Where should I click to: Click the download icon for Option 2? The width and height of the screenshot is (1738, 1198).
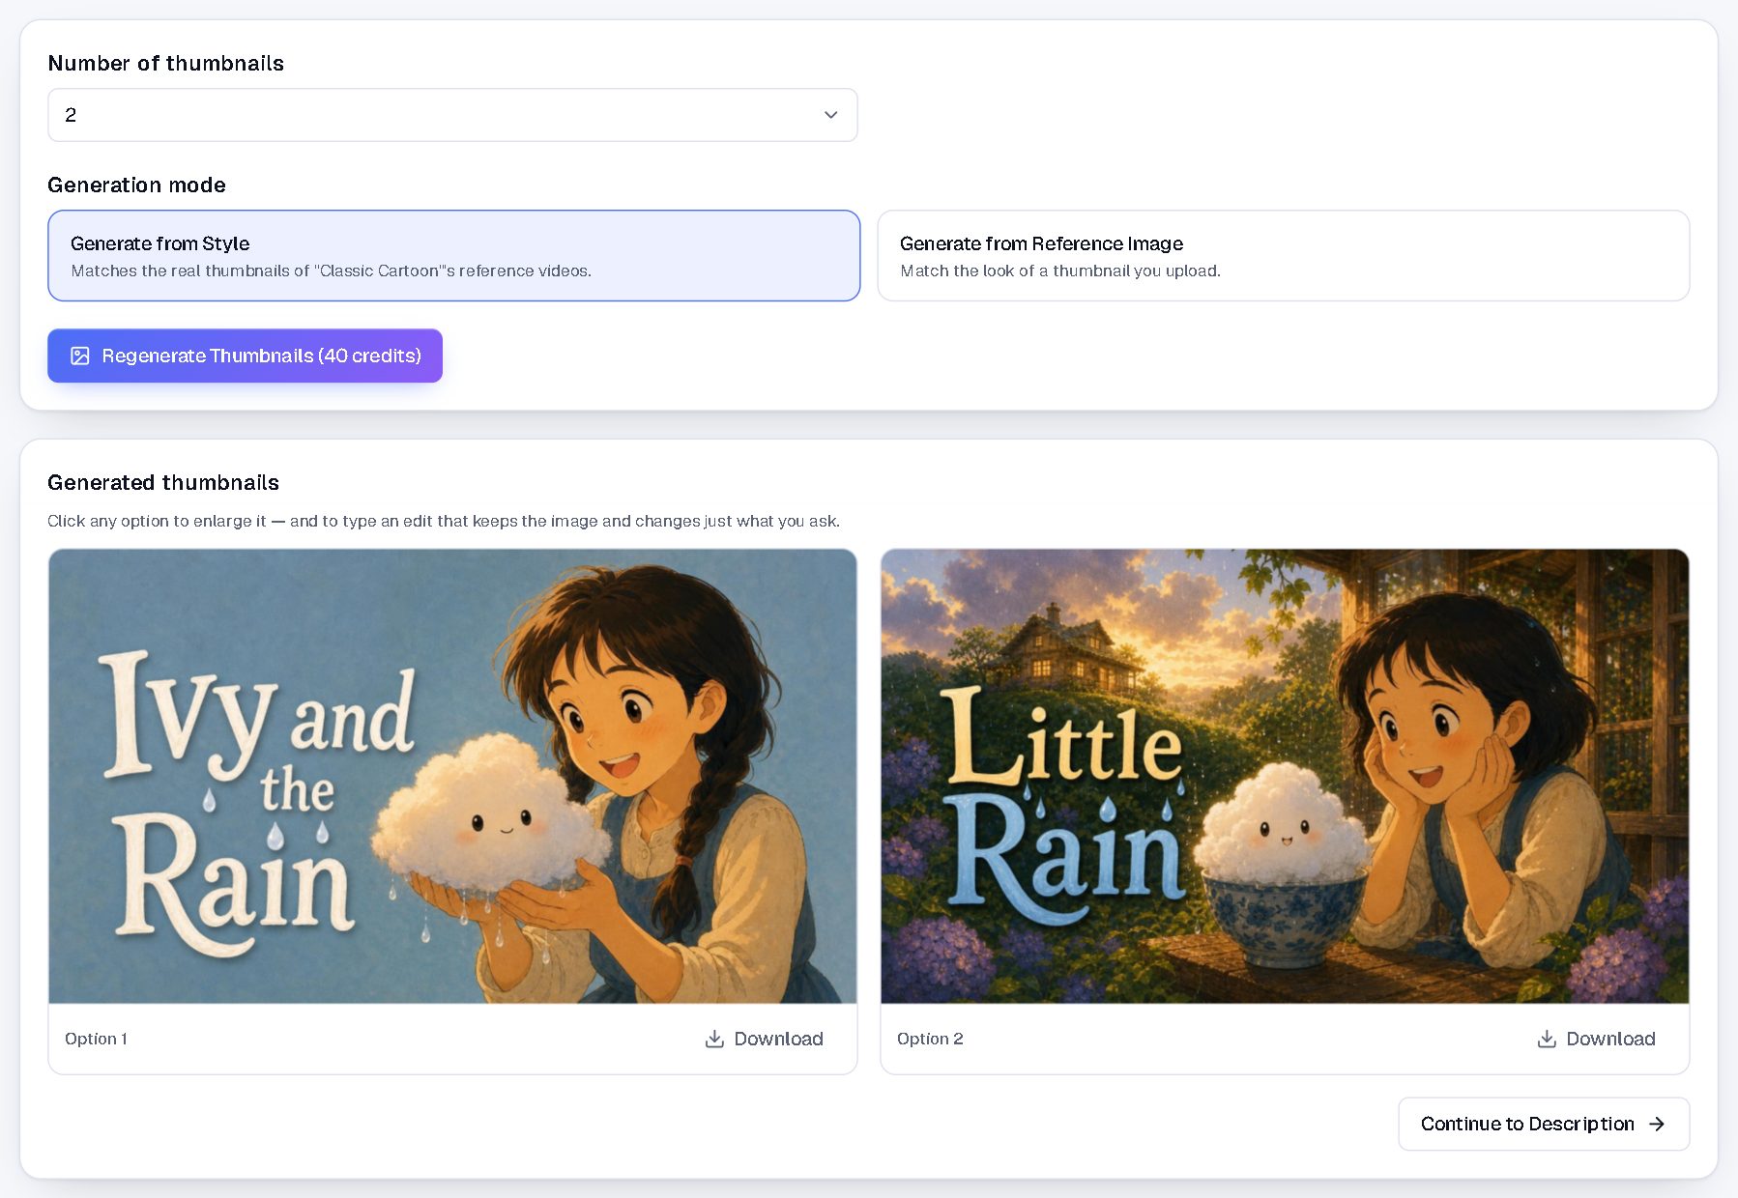(1547, 1039)
